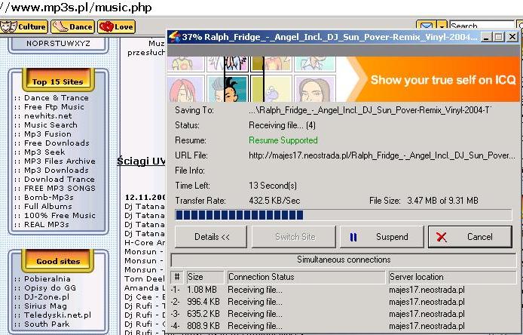
Task: Select connection row with 996.4 KB
Action: 343,302
